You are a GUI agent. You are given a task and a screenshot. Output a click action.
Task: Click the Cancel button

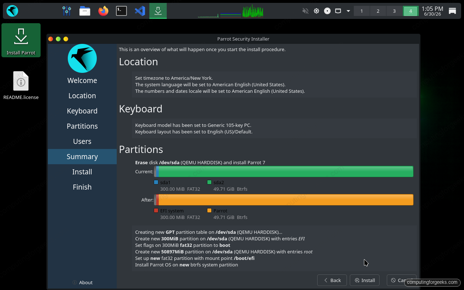402,280
